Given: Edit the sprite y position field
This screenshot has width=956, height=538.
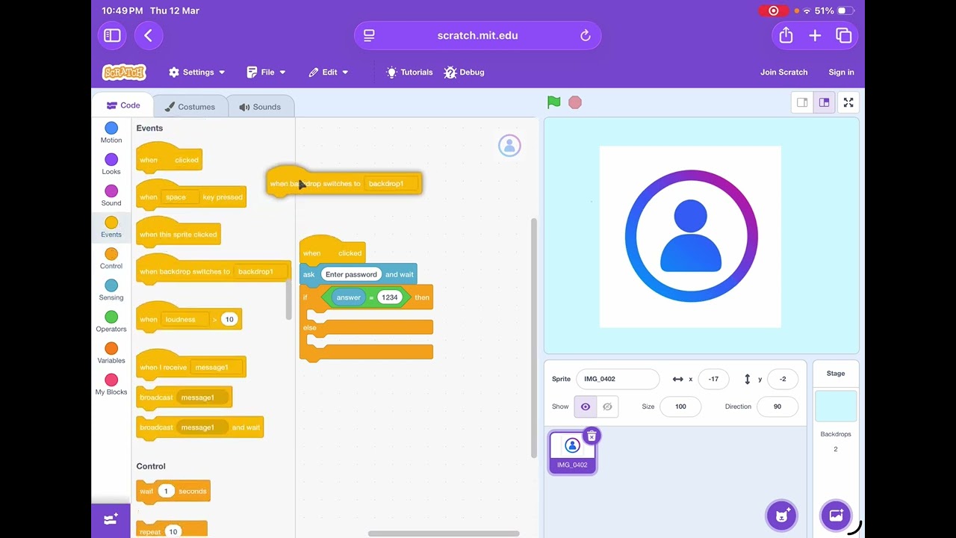Looking at the screenshot, I should [783, 379].
